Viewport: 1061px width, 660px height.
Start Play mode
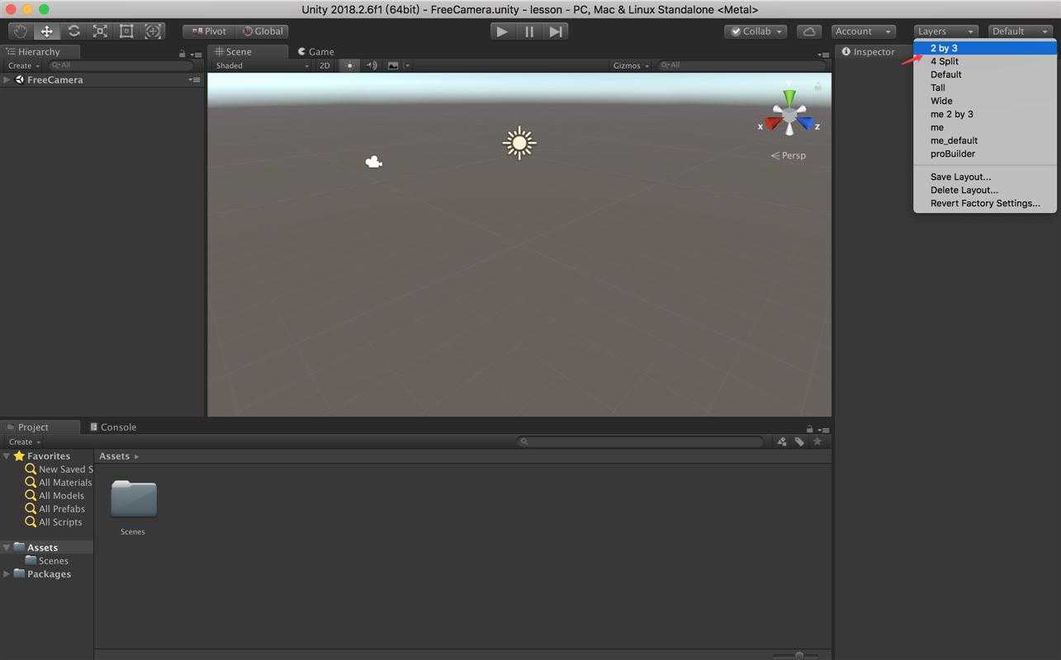click(x=502, y=31)
